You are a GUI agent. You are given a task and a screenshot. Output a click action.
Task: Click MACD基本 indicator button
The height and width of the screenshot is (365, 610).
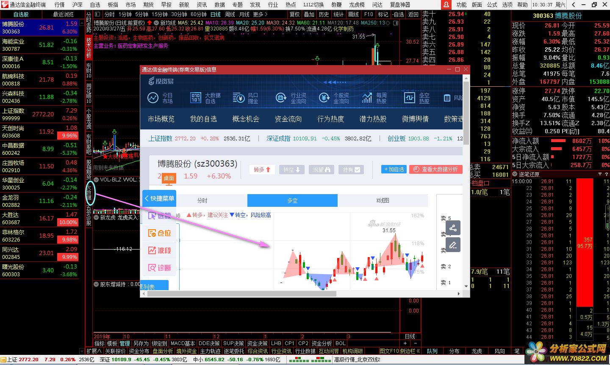[x=183, y=343]
